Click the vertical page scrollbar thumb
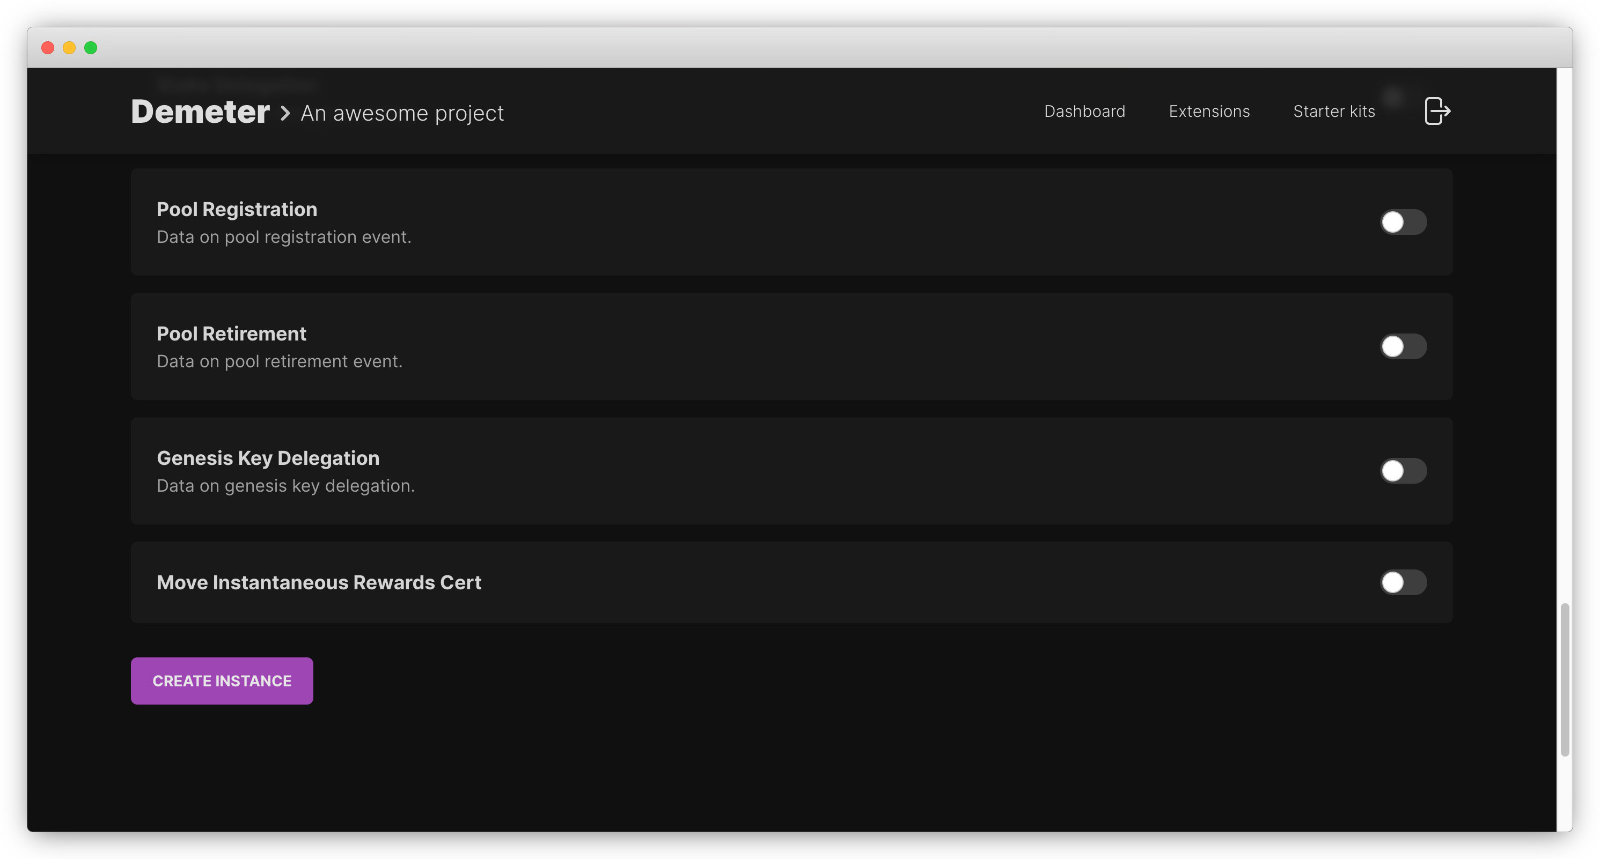The image size is (1600, 859). pos(1565,679)
